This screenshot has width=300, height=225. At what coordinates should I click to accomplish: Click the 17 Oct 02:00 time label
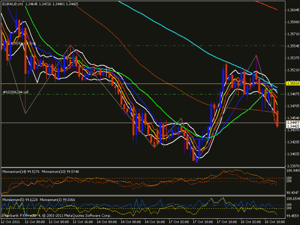coord(179,222)
